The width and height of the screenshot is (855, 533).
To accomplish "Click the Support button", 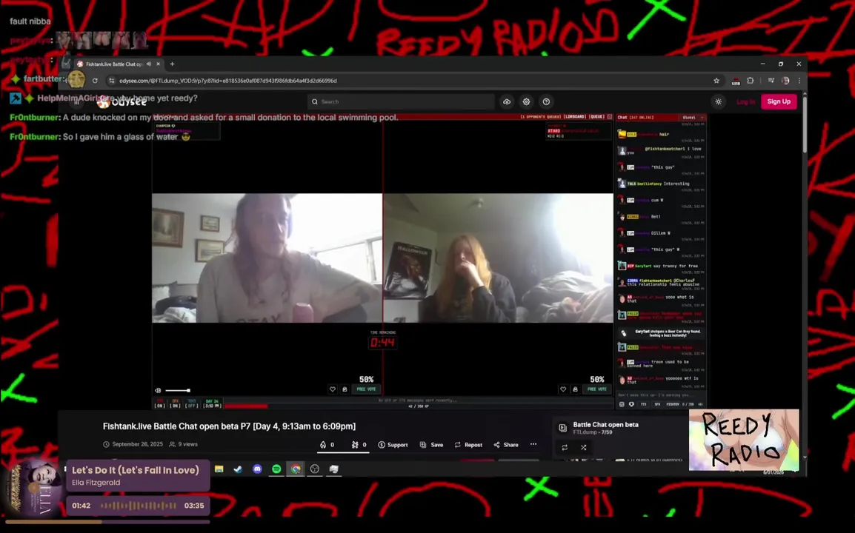I will tap(393, 445).
